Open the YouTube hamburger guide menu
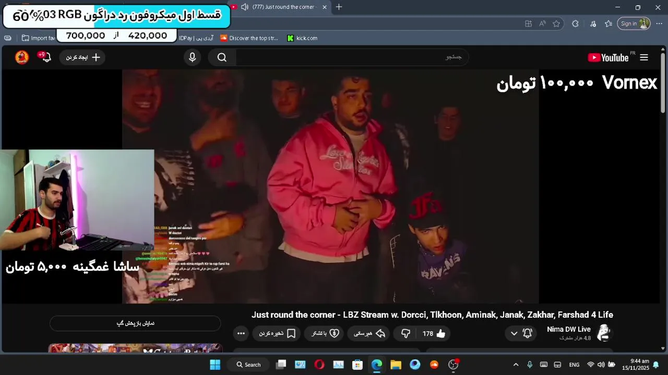 [644, 57]
